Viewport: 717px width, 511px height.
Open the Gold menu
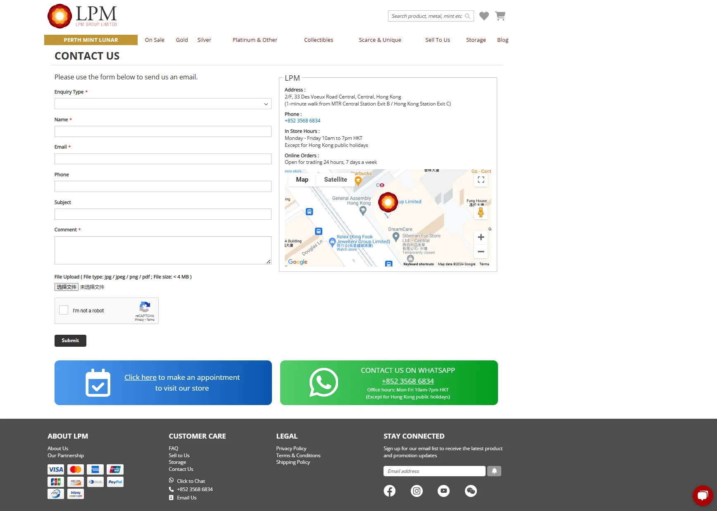click(x=182, y=40)
